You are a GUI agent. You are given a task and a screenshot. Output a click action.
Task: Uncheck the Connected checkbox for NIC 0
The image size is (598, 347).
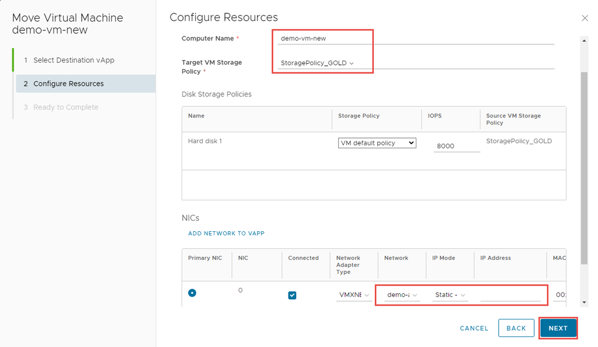pyautogui.click(x=292, y=295)
